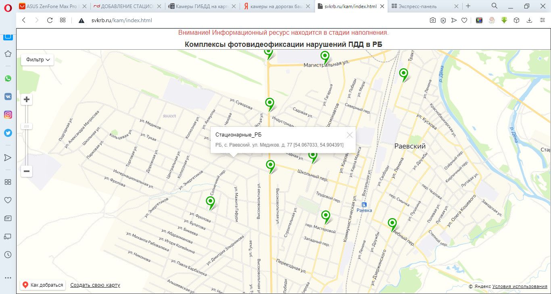The height and width of the screenshot is (294, 551).
Task: Open Instagram from the sidebar
Action: point(8,115)
